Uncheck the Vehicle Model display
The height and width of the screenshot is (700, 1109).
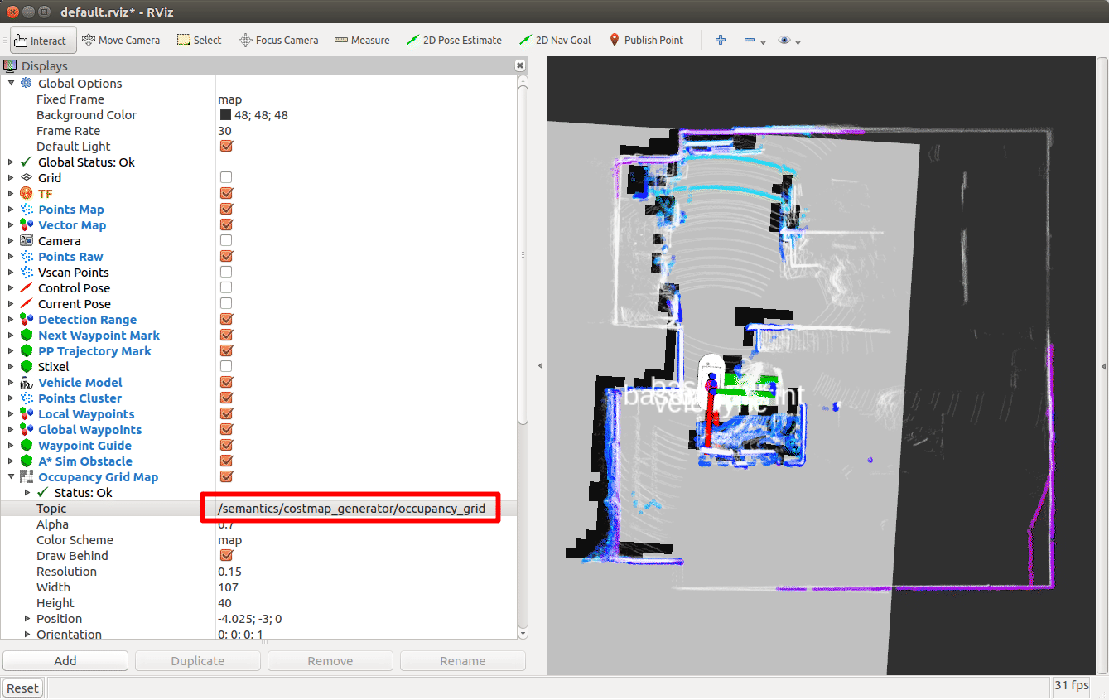(226, 383)
